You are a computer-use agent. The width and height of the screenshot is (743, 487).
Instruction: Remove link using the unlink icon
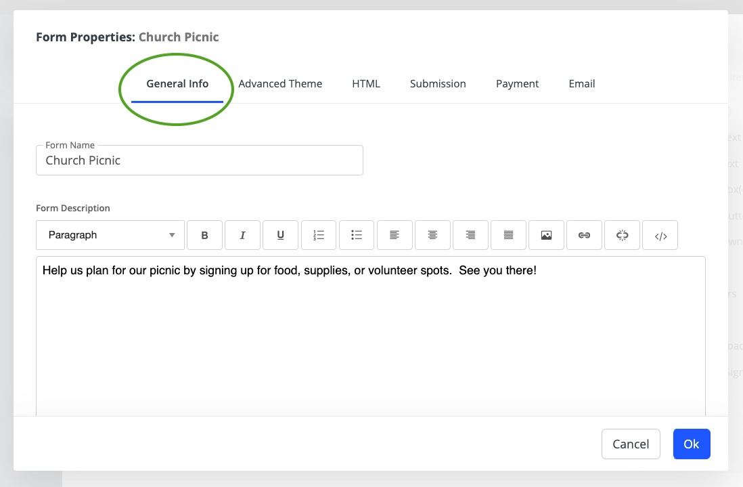click(623, 235)
